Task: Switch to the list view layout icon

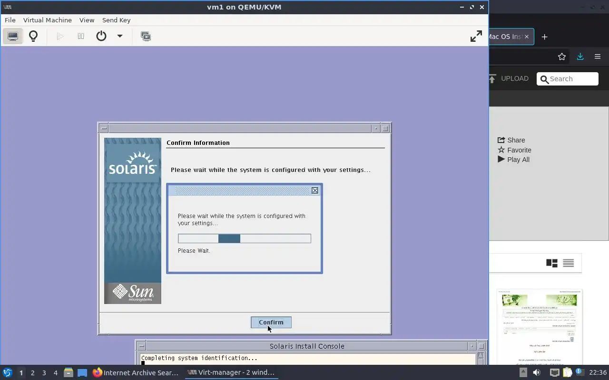Action: 568,263
